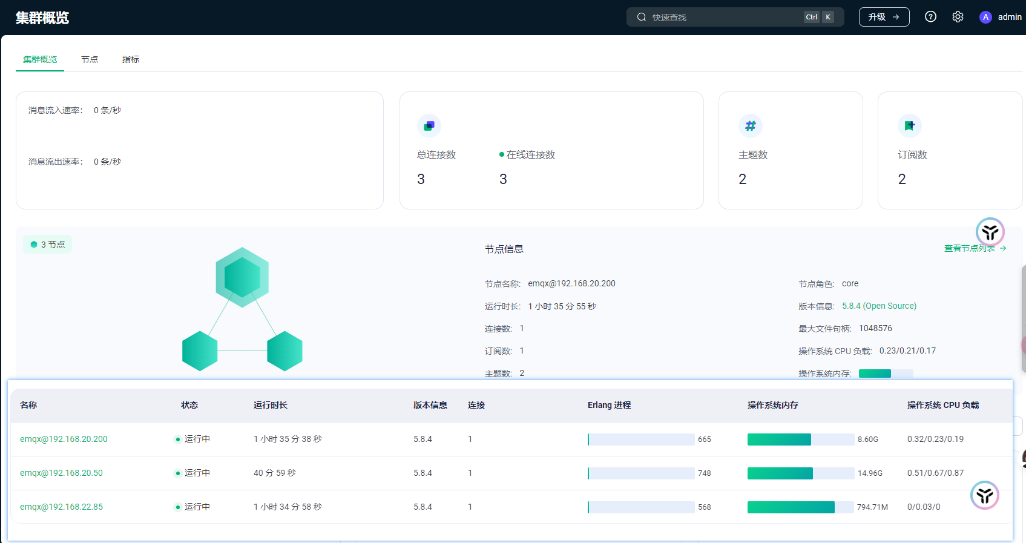Screen dimensions: 1026x543
Task: Select the bottom-left hexagon node in topology
Action: (200, 351)
